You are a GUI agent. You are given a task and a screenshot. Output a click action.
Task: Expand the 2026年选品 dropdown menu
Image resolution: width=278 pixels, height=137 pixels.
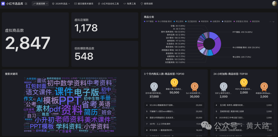pos(61,4)
